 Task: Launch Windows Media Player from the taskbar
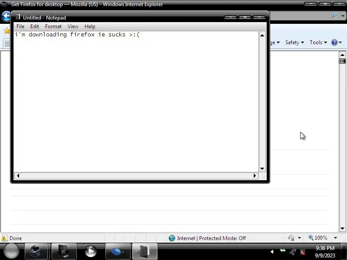tap(91, 251)
